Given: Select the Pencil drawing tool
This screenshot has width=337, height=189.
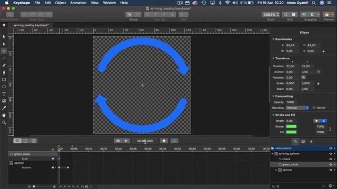Looking at the screenshot, I should click(4, 65).
